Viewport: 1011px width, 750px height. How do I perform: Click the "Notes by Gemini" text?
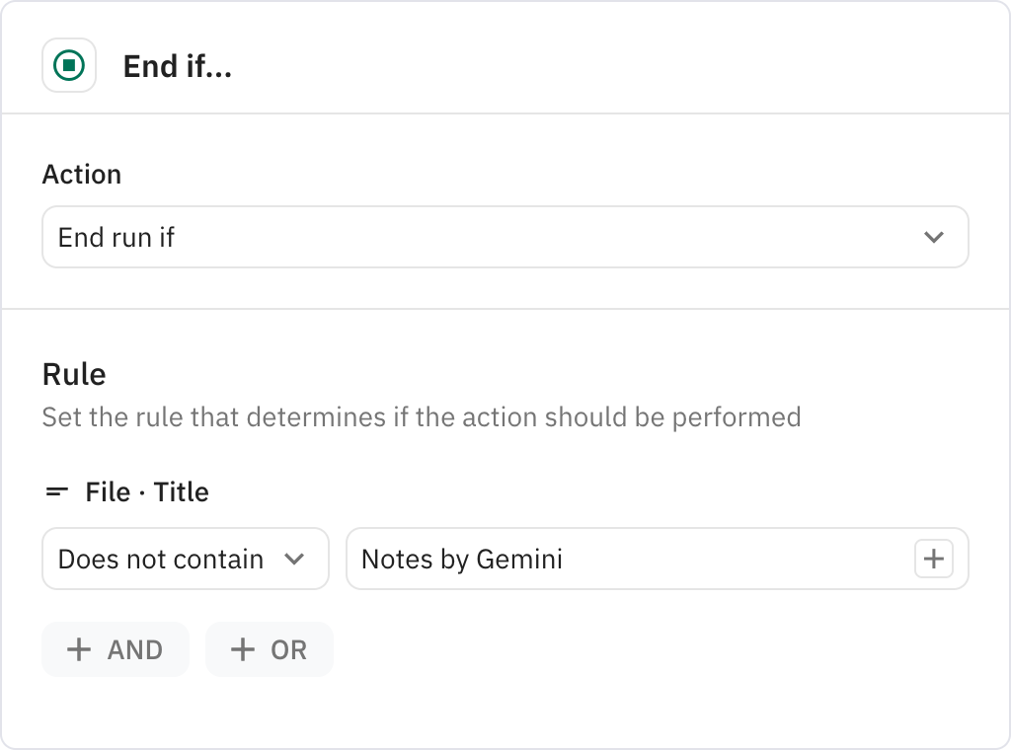[x=462, y=560]
